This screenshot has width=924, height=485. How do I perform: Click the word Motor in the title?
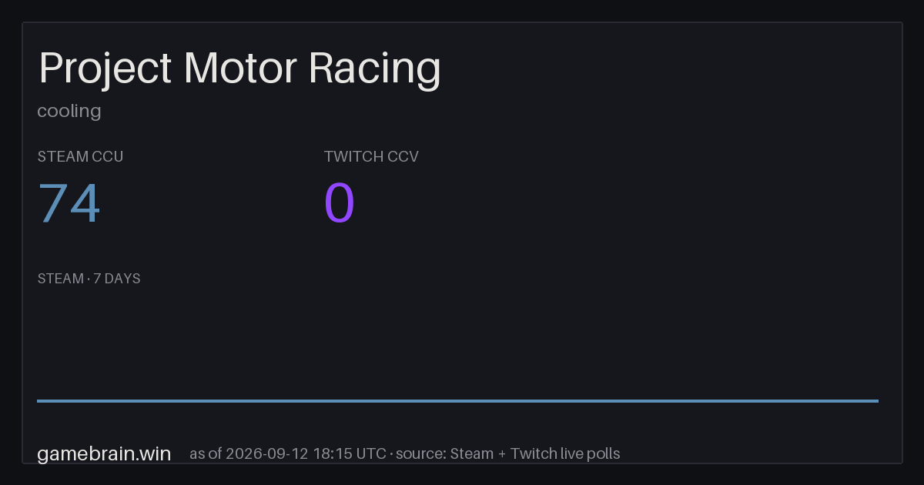(240, 69)
